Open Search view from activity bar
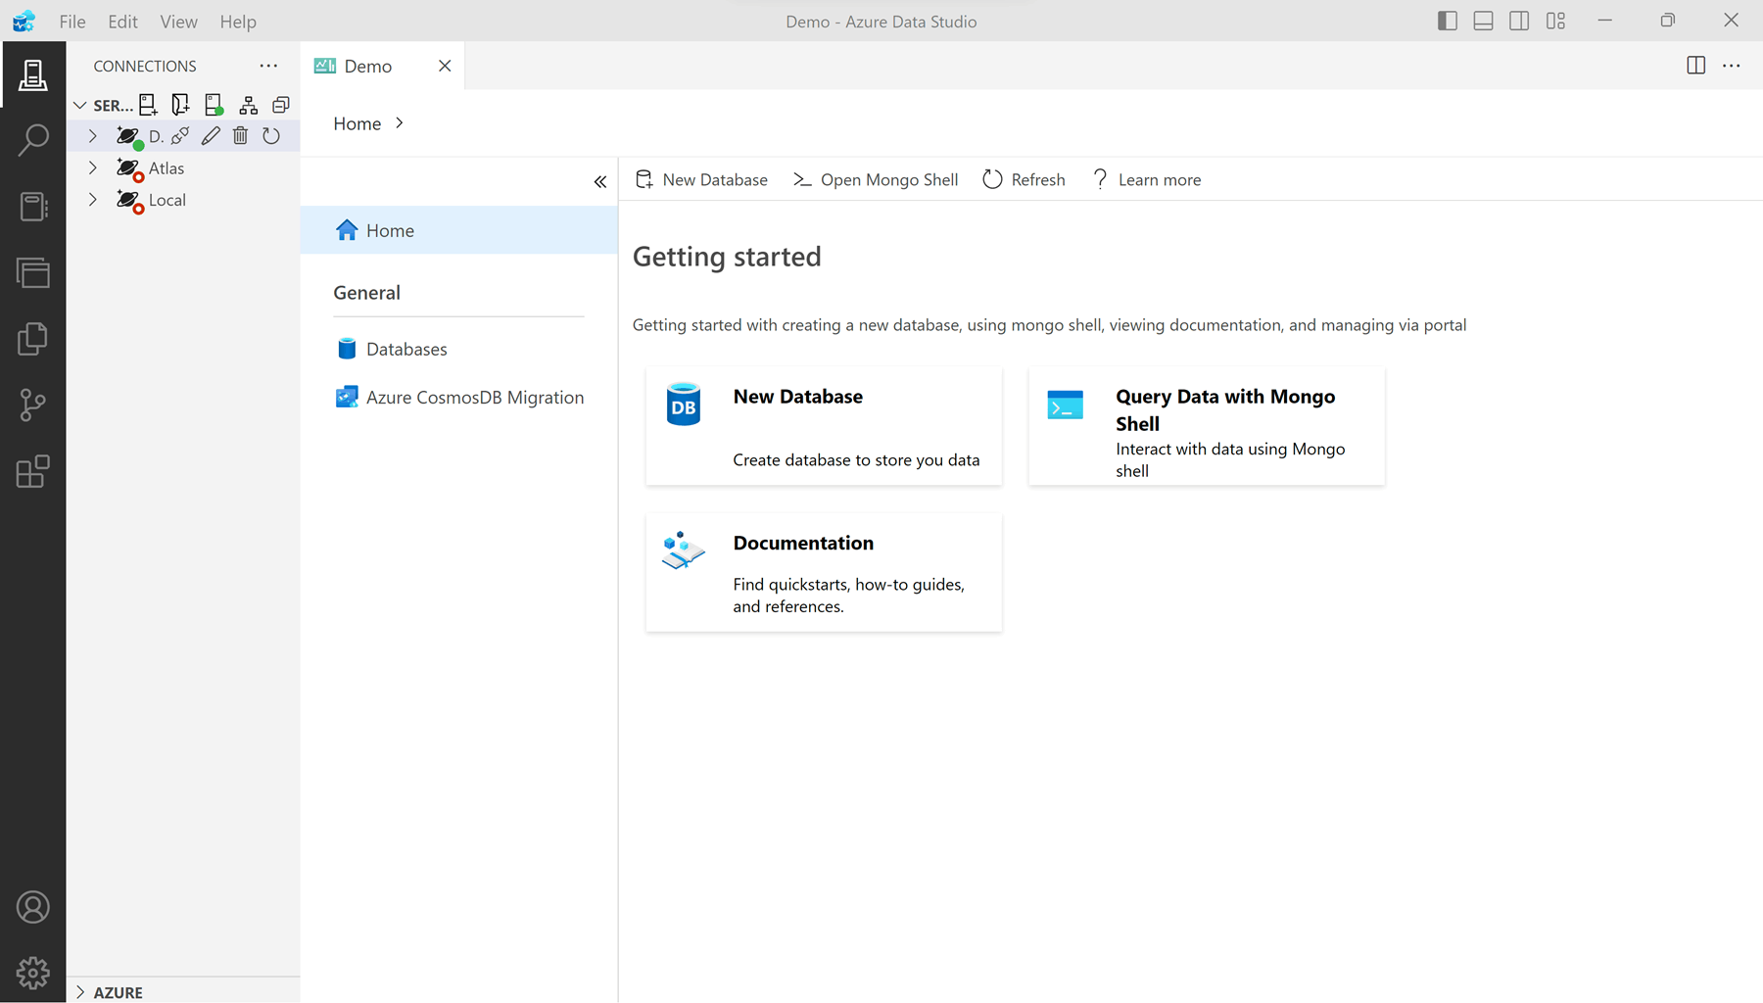This screenshot has width=1763, height=1003. click(x=32, y=140)
